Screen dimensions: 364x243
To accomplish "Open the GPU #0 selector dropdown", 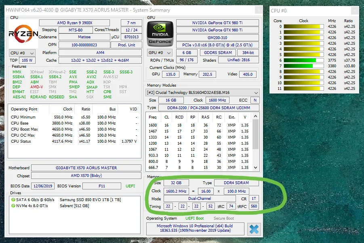I will coord(160,53).
